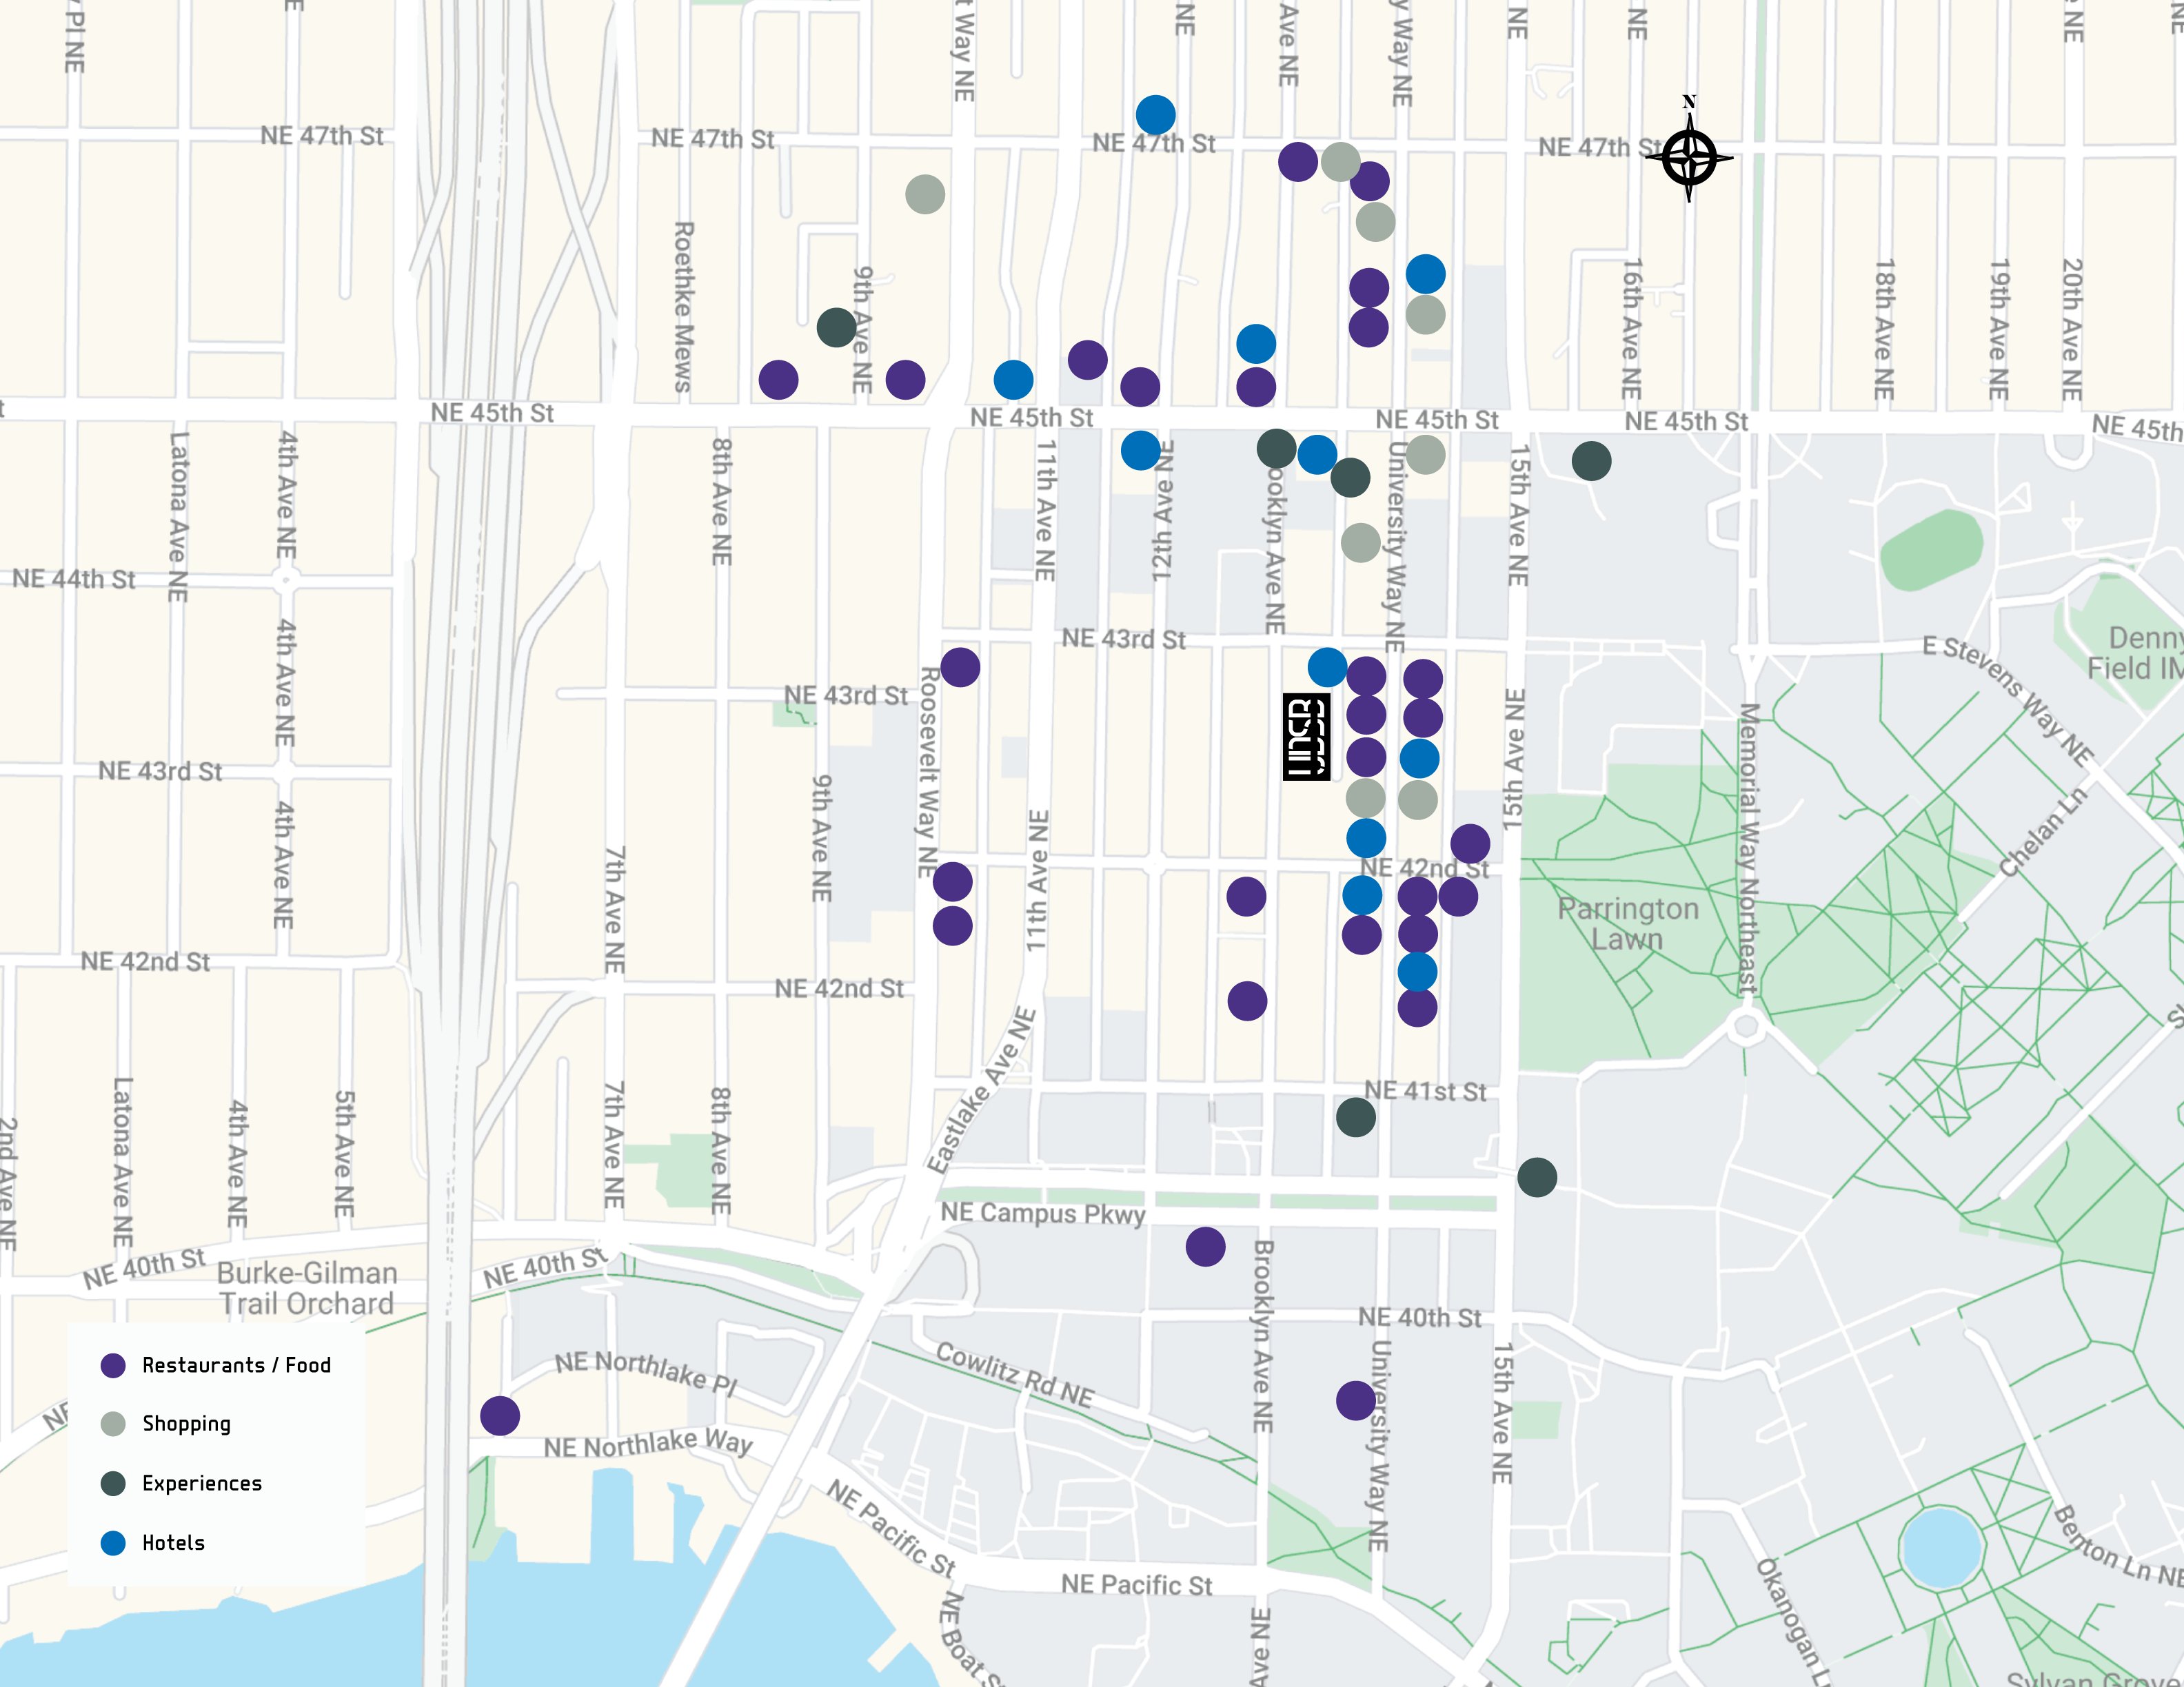The image size is (2184, 1687).
Task: Select the Hotels legend label
Action: click(173, 1543)
